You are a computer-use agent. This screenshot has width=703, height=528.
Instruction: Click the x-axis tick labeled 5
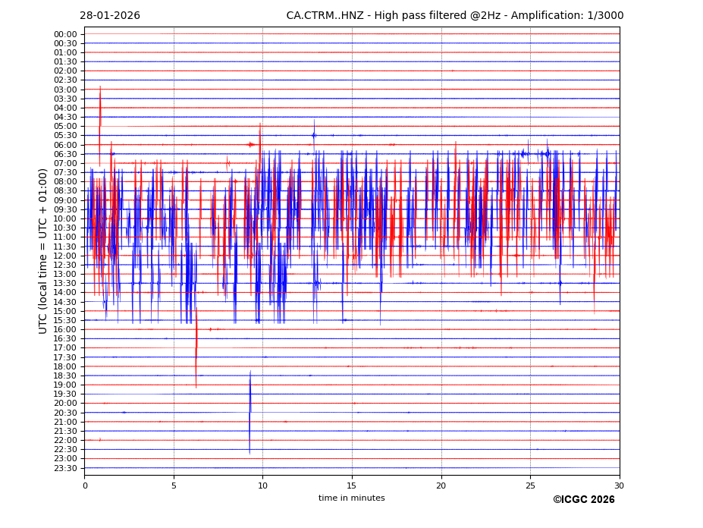pos(174,486)
